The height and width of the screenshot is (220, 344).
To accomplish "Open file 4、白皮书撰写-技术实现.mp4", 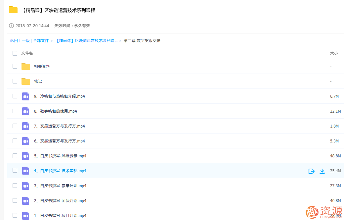I will pos(60,171).
